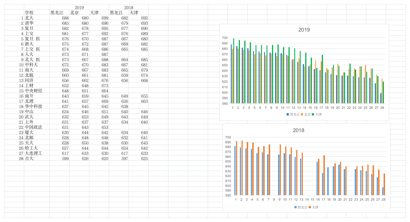Click the cell with value 599

[x=59, y=158]
